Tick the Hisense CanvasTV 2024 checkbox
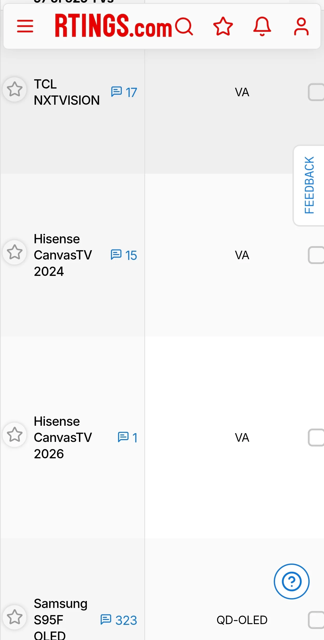This screenshot has height=640, width=324. point(316,255)
